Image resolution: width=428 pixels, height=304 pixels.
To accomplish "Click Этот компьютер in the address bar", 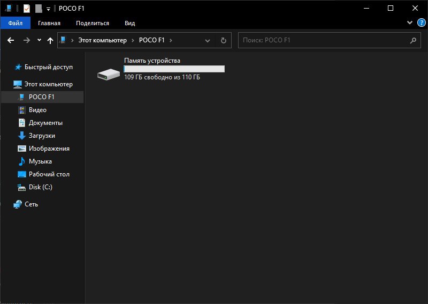I will (103, 40).
